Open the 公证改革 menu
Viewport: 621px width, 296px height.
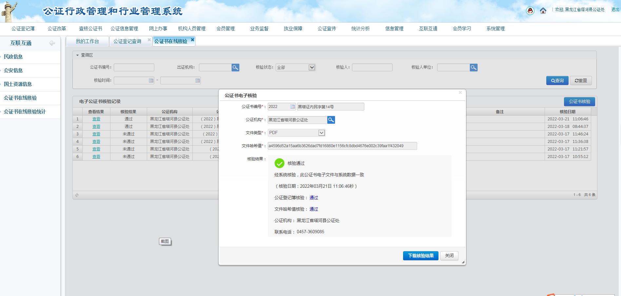[57, 28]
